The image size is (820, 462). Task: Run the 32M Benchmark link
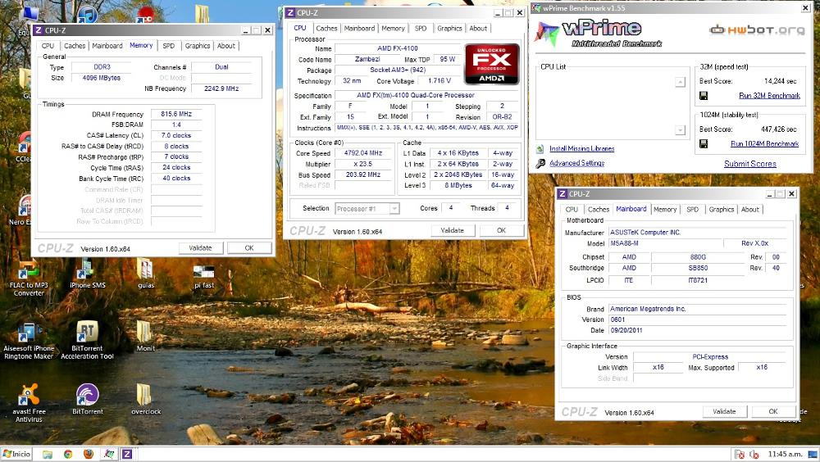coord(769,96)
